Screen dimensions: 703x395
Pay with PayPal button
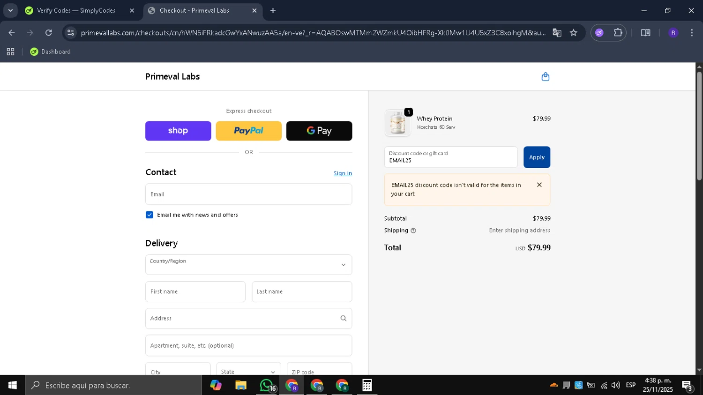(x=249, y=131)
